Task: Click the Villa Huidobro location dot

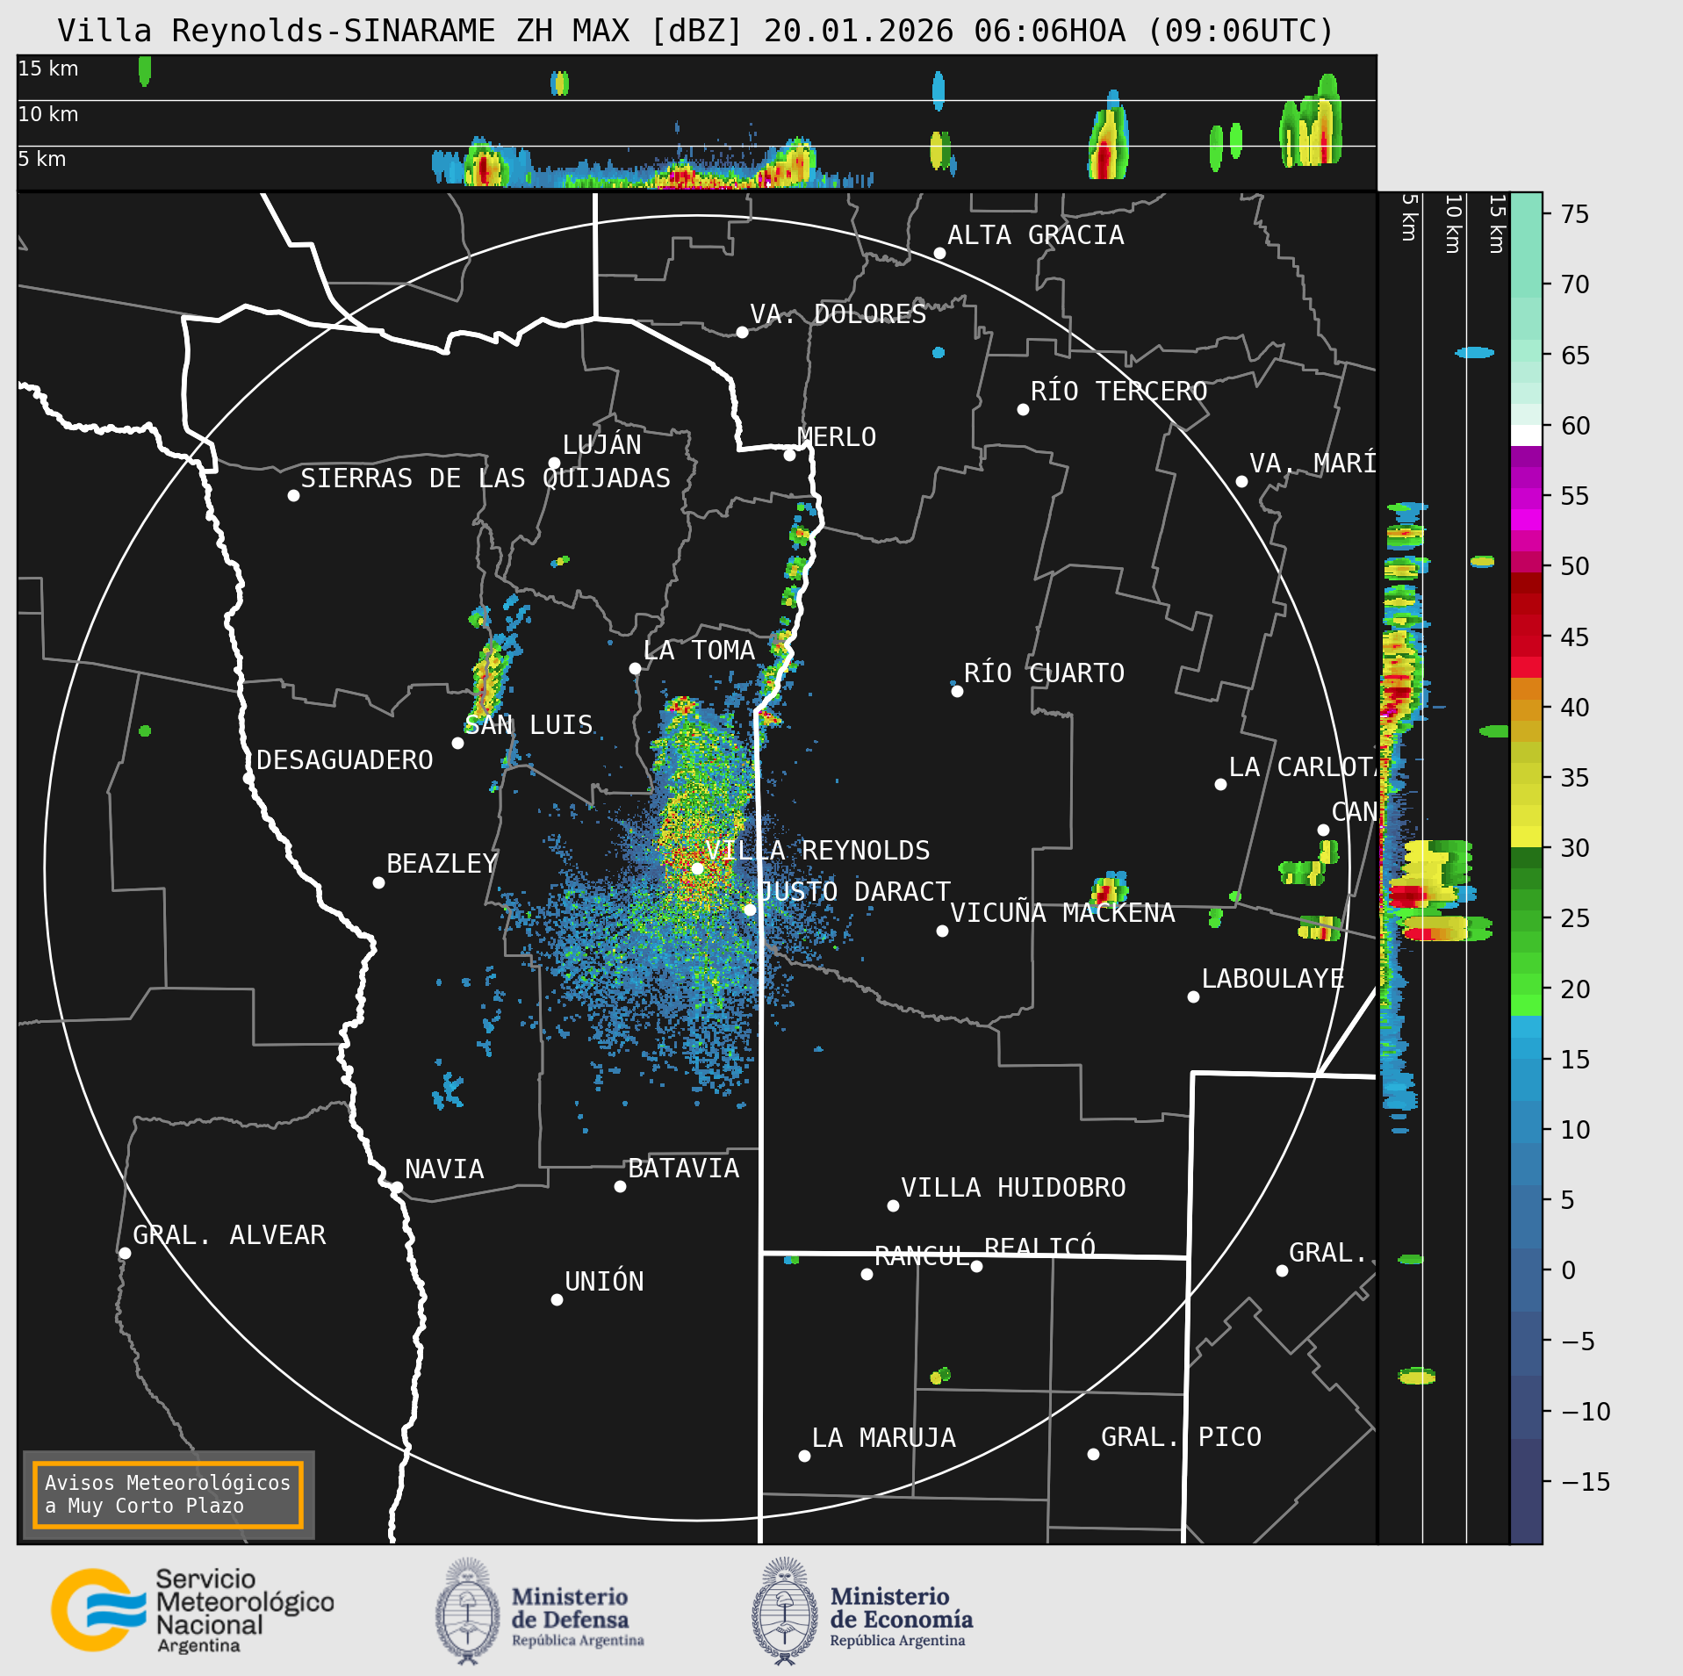Action: (893, 1206)
